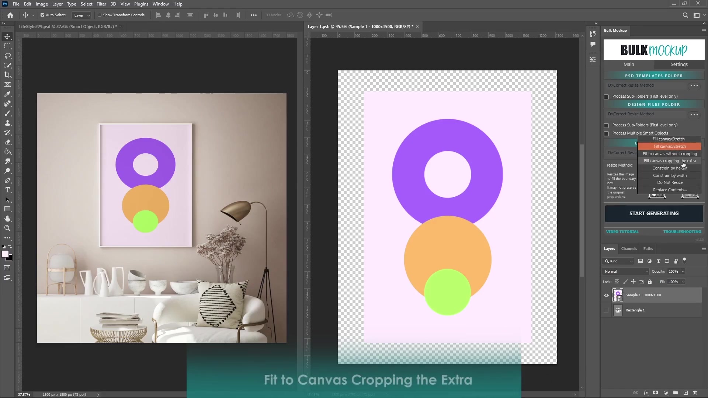This screenshot has height=398, width=708.
Task: Open the search icon in the options bar
Action: point(686,15)
